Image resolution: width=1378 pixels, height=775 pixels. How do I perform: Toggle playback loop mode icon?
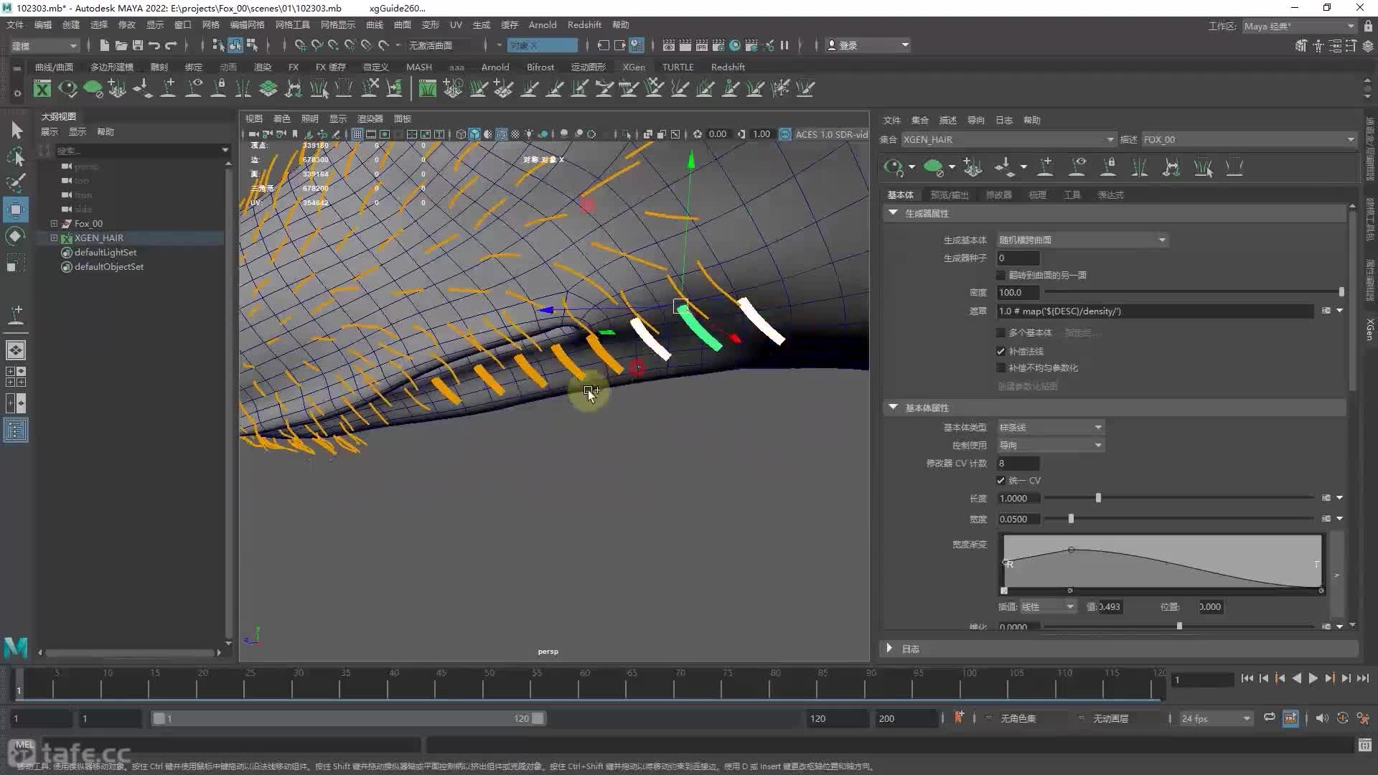pos(1270,718)
